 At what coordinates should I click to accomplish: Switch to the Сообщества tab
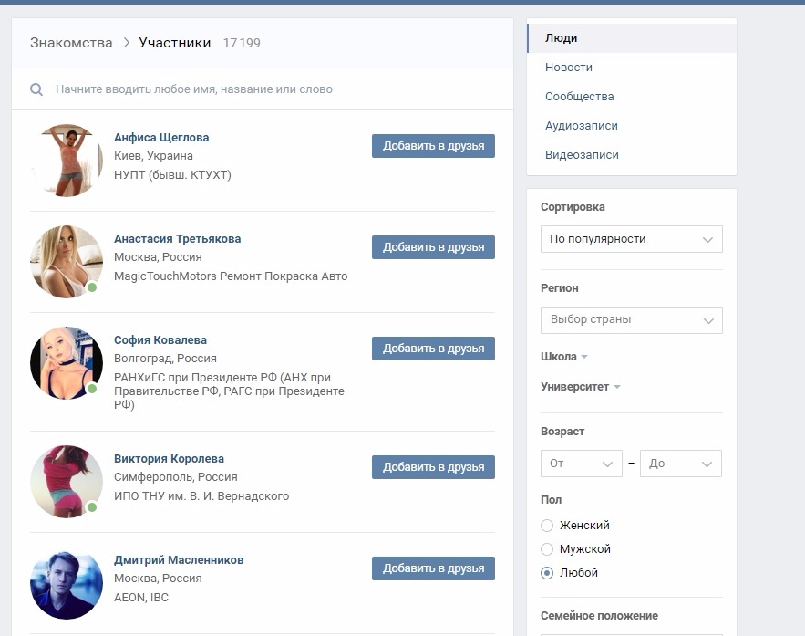coord(579,97)
